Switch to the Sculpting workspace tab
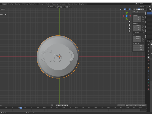This screenshot has width=152, height=114. click(x=17, y=4)
